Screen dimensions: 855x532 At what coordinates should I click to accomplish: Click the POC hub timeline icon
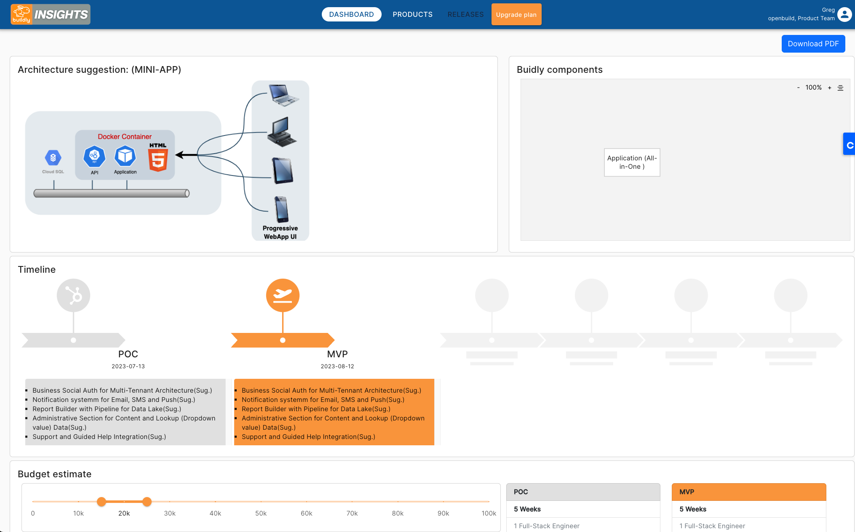[73, 295]
